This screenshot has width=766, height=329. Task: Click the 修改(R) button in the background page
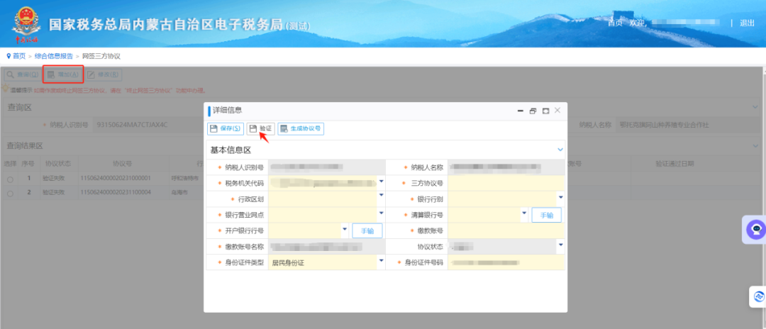pyautogui.click(x=104, y=74)
